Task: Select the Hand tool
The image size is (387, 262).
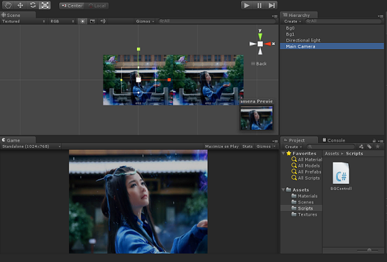Action: tap(8, 5)
